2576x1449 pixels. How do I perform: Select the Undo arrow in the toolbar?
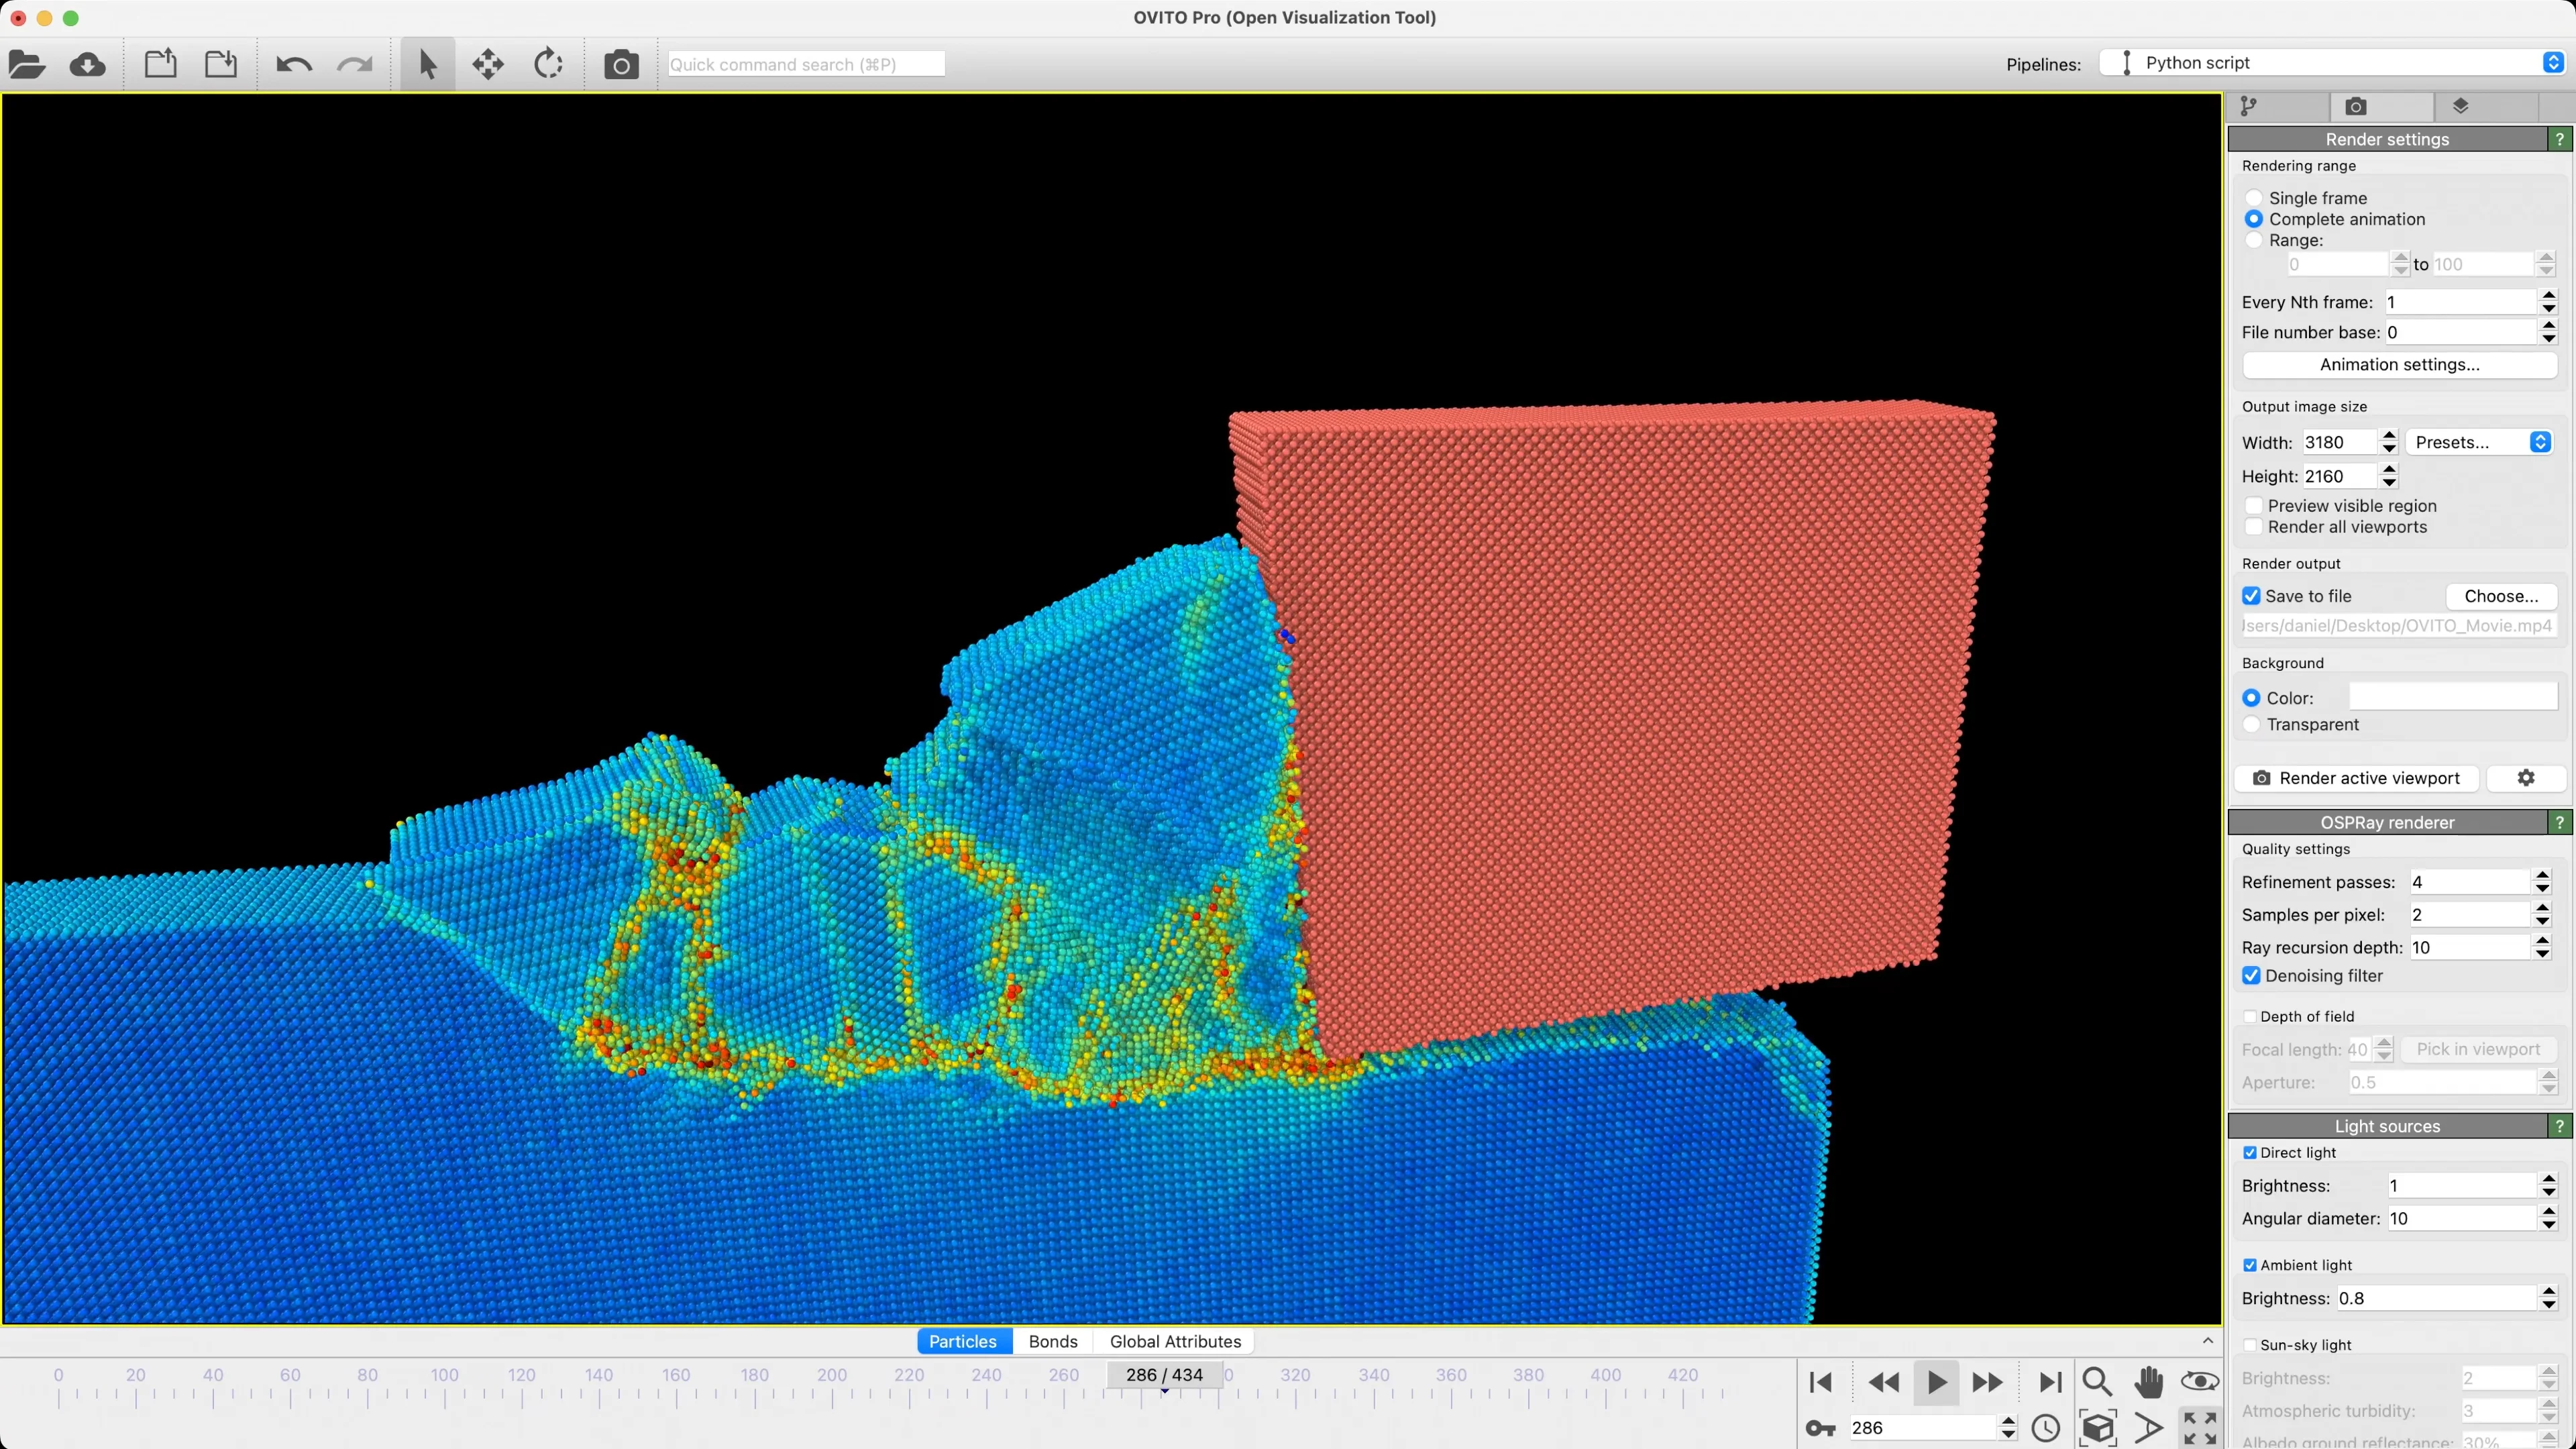pos(291,63)
